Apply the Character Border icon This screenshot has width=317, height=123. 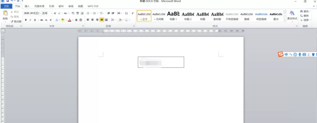click(82, 13)
